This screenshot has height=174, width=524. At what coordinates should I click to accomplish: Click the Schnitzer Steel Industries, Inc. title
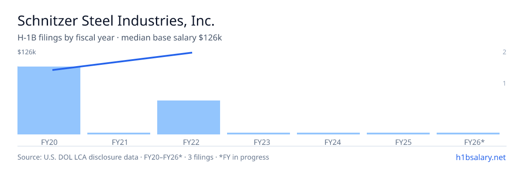click(116, 20)
